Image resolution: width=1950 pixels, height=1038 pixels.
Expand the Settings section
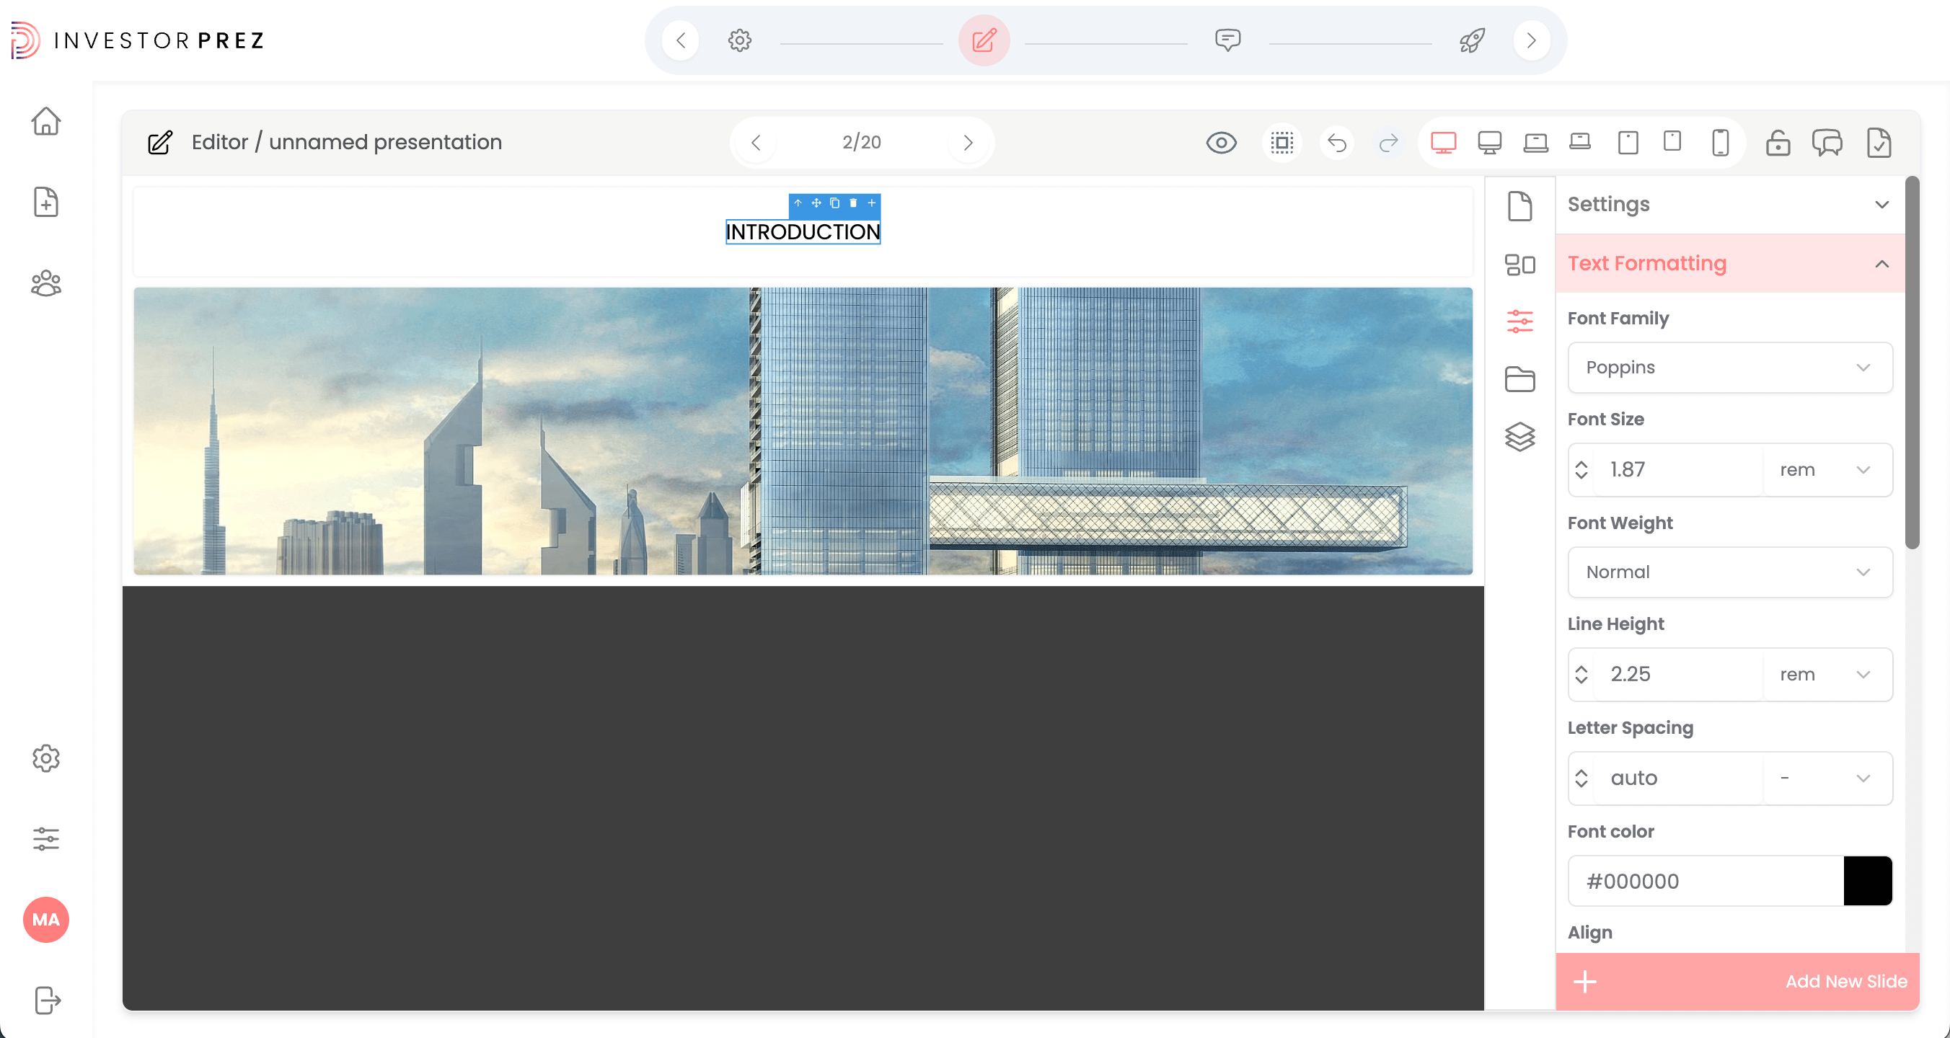click(1730, 204)
